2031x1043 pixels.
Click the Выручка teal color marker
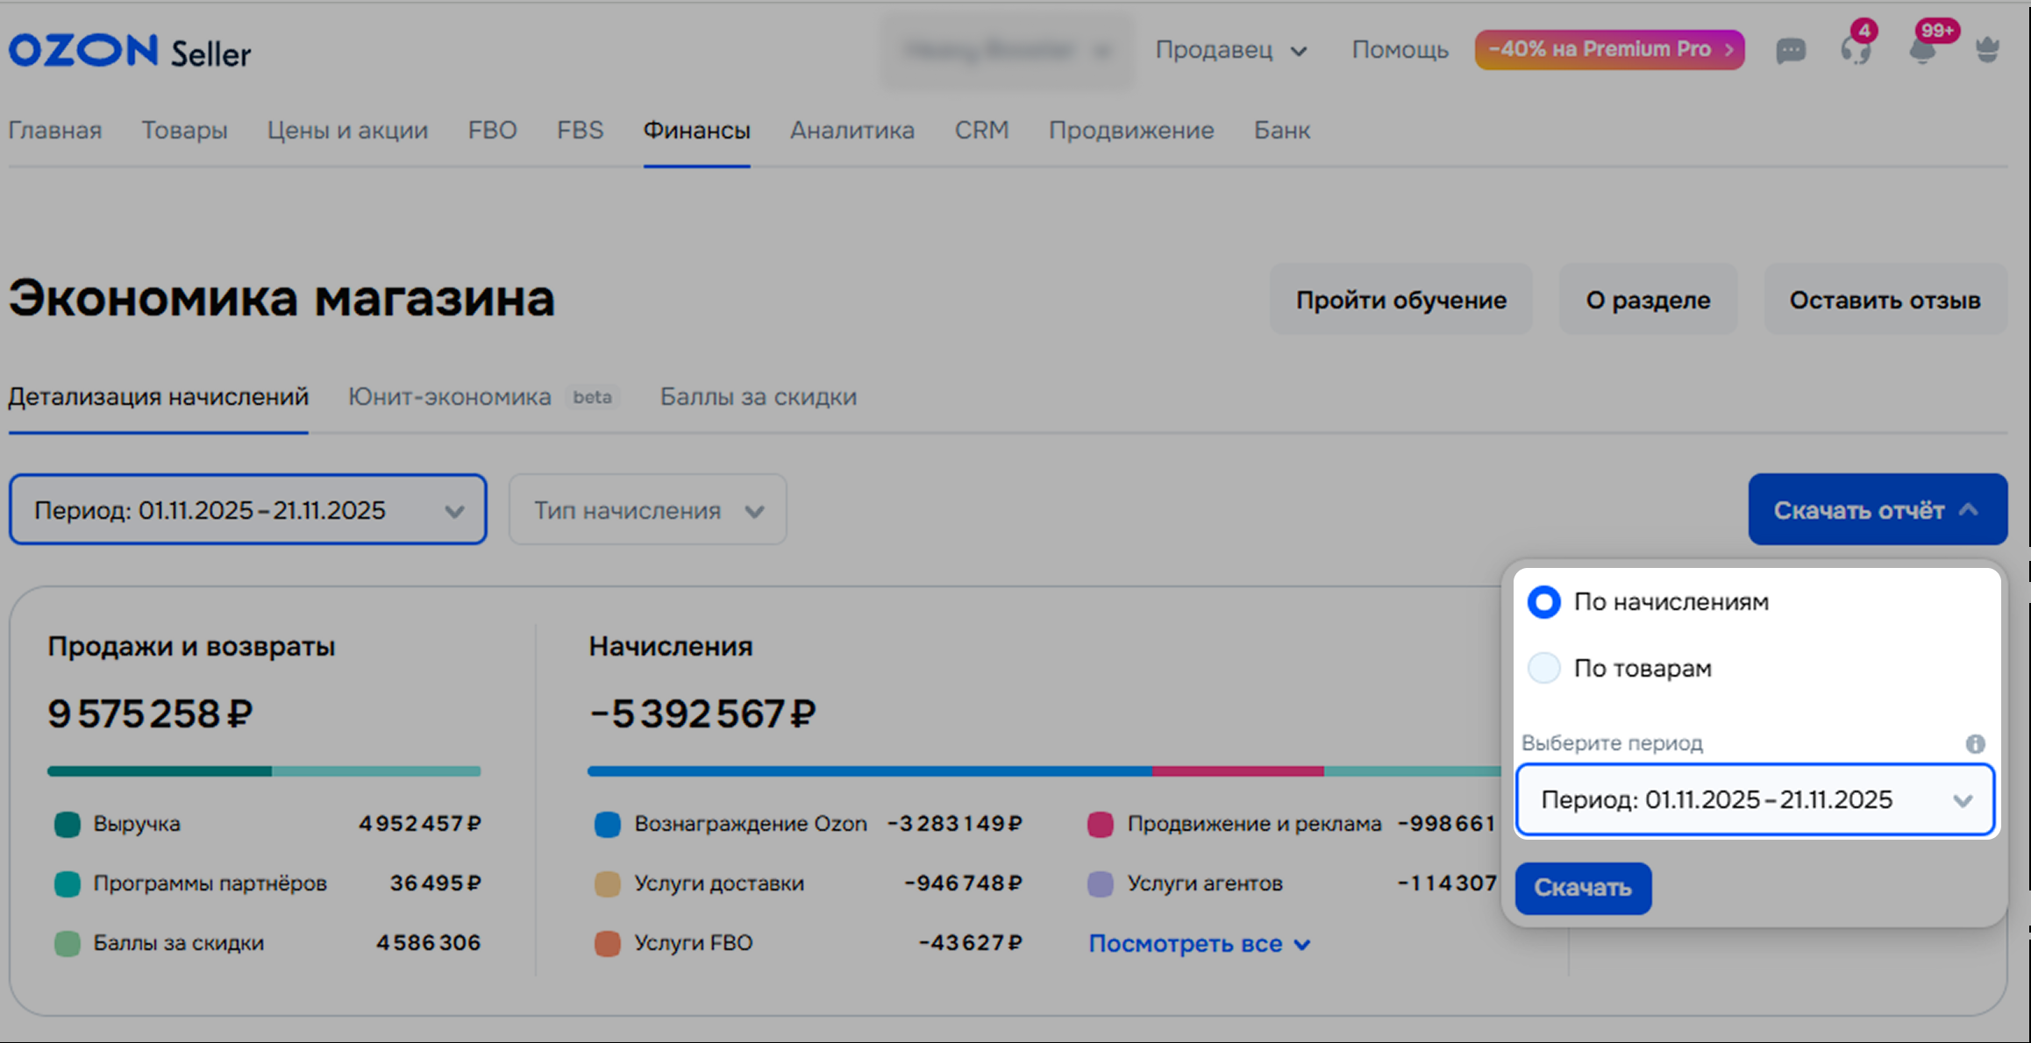tap(68, 824)
